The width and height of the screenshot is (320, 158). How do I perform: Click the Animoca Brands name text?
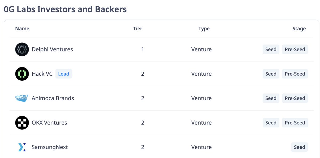click(53, 98)
